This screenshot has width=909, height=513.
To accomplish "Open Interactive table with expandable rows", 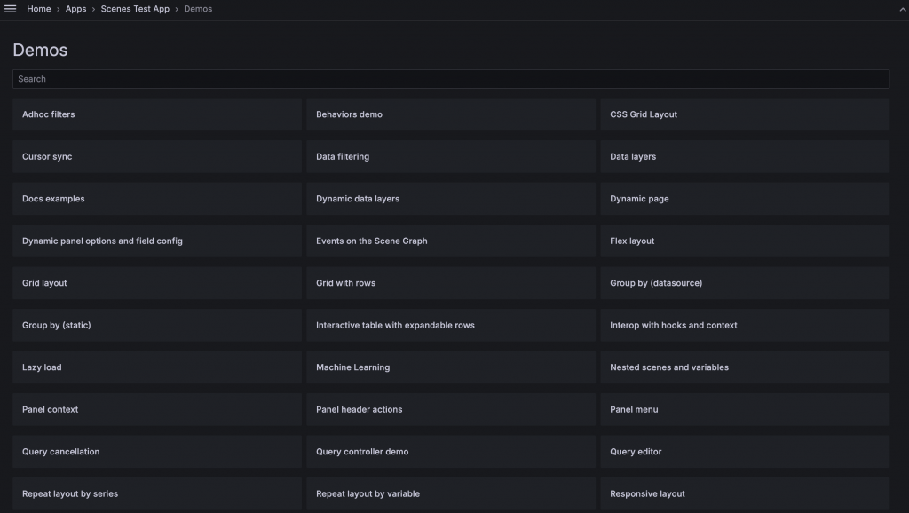I will click(451, 326).
